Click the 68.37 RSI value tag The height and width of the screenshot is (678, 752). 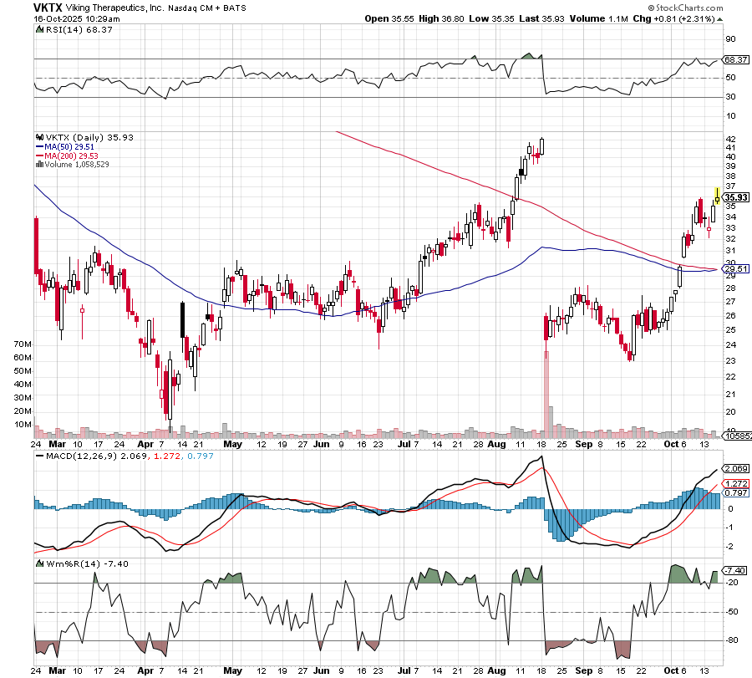734,60
